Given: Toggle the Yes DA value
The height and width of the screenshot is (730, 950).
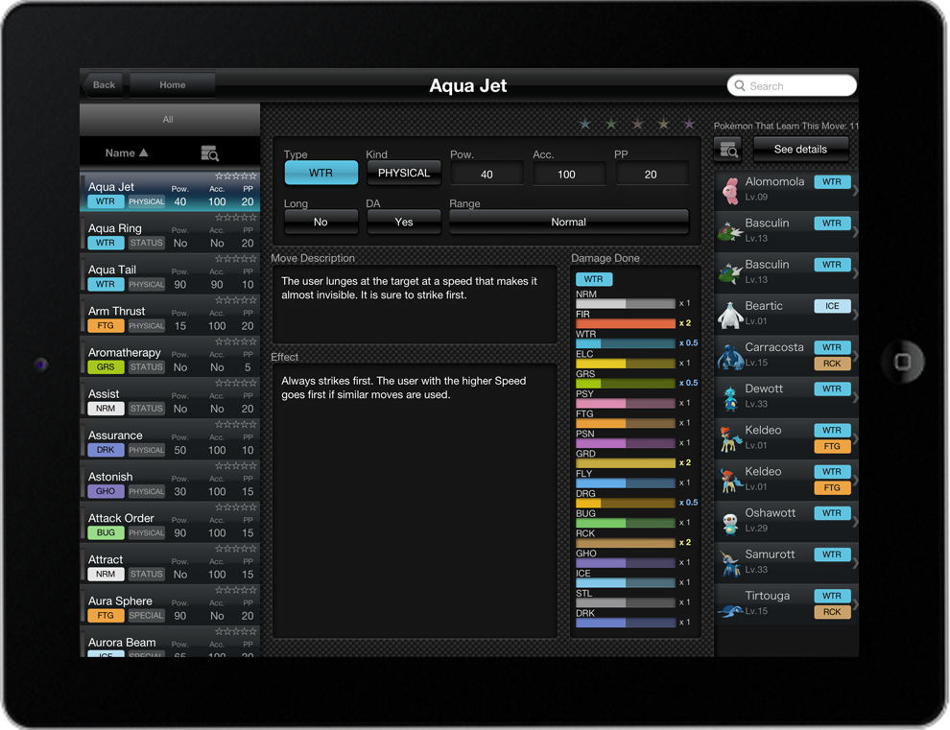Looking at the screenshot, I should click(403, 222).
